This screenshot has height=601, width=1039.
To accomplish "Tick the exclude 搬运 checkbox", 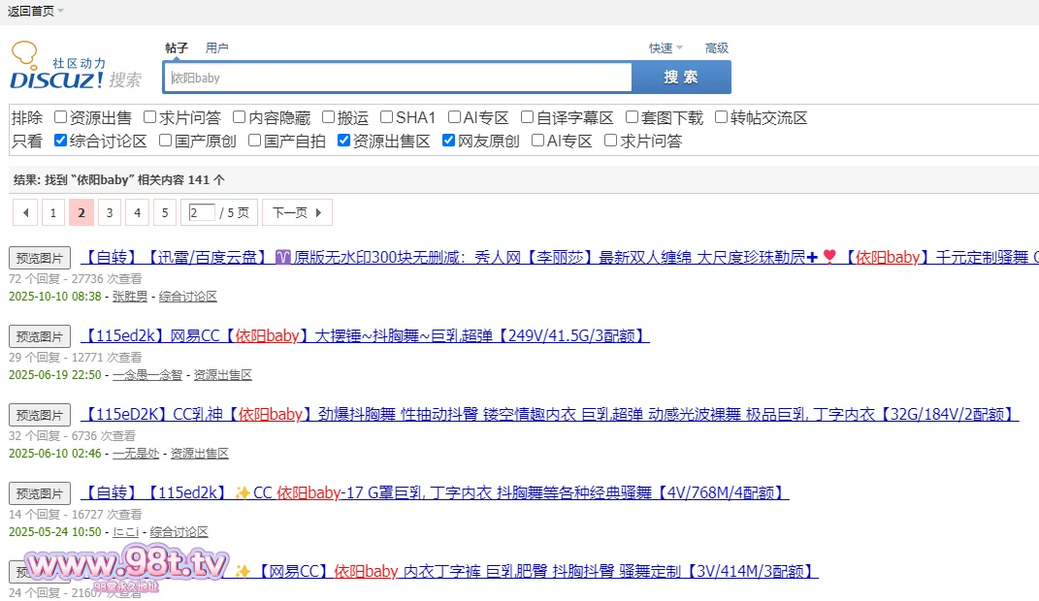I will pos(329,117).
